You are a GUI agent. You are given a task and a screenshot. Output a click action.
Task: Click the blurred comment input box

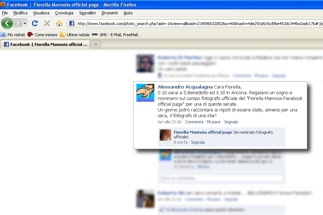point(221,178)
